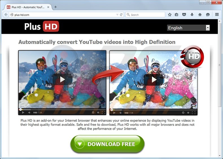Viewport: 223px width, 159px height.
Task: Play the right HD video thumbnail
Action: [153, 79]
